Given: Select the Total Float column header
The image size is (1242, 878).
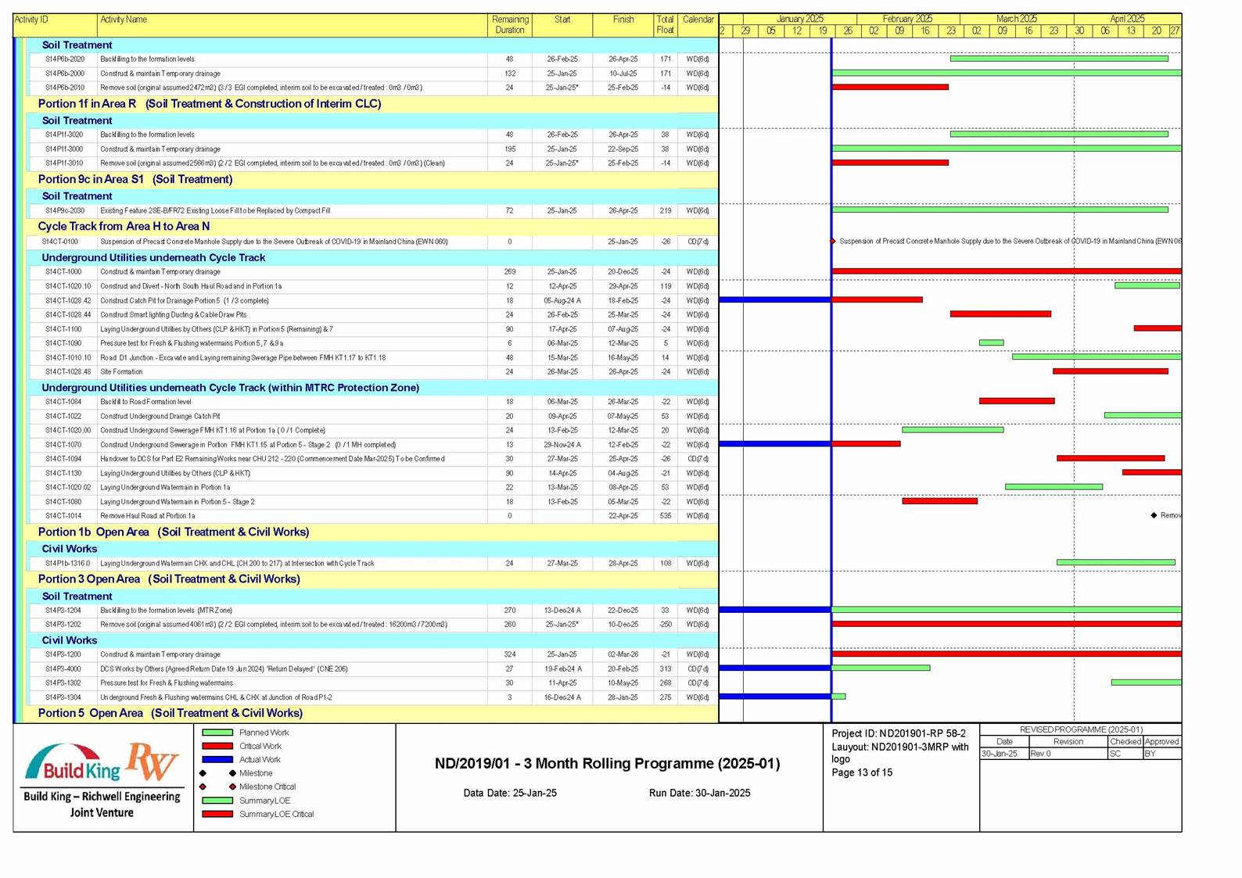Looking at the screenshot, I should pyautogui.click(x=665, y=25).
